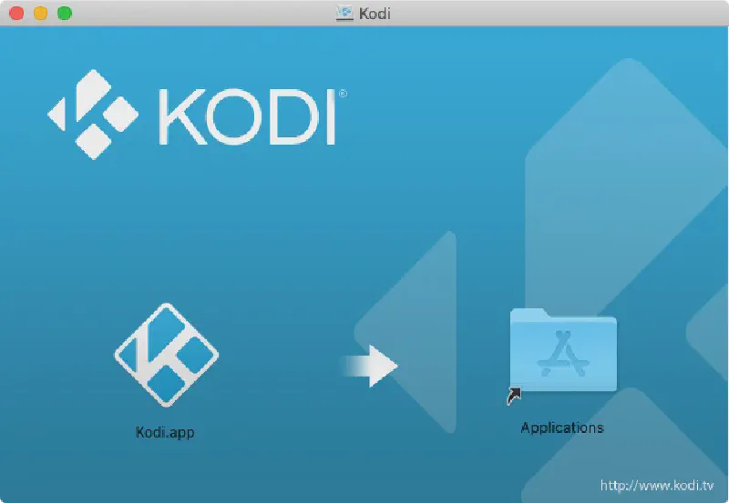
Task: Click the disk image icon in title bar
Action: pyautogui.click(x=344, y=13)
